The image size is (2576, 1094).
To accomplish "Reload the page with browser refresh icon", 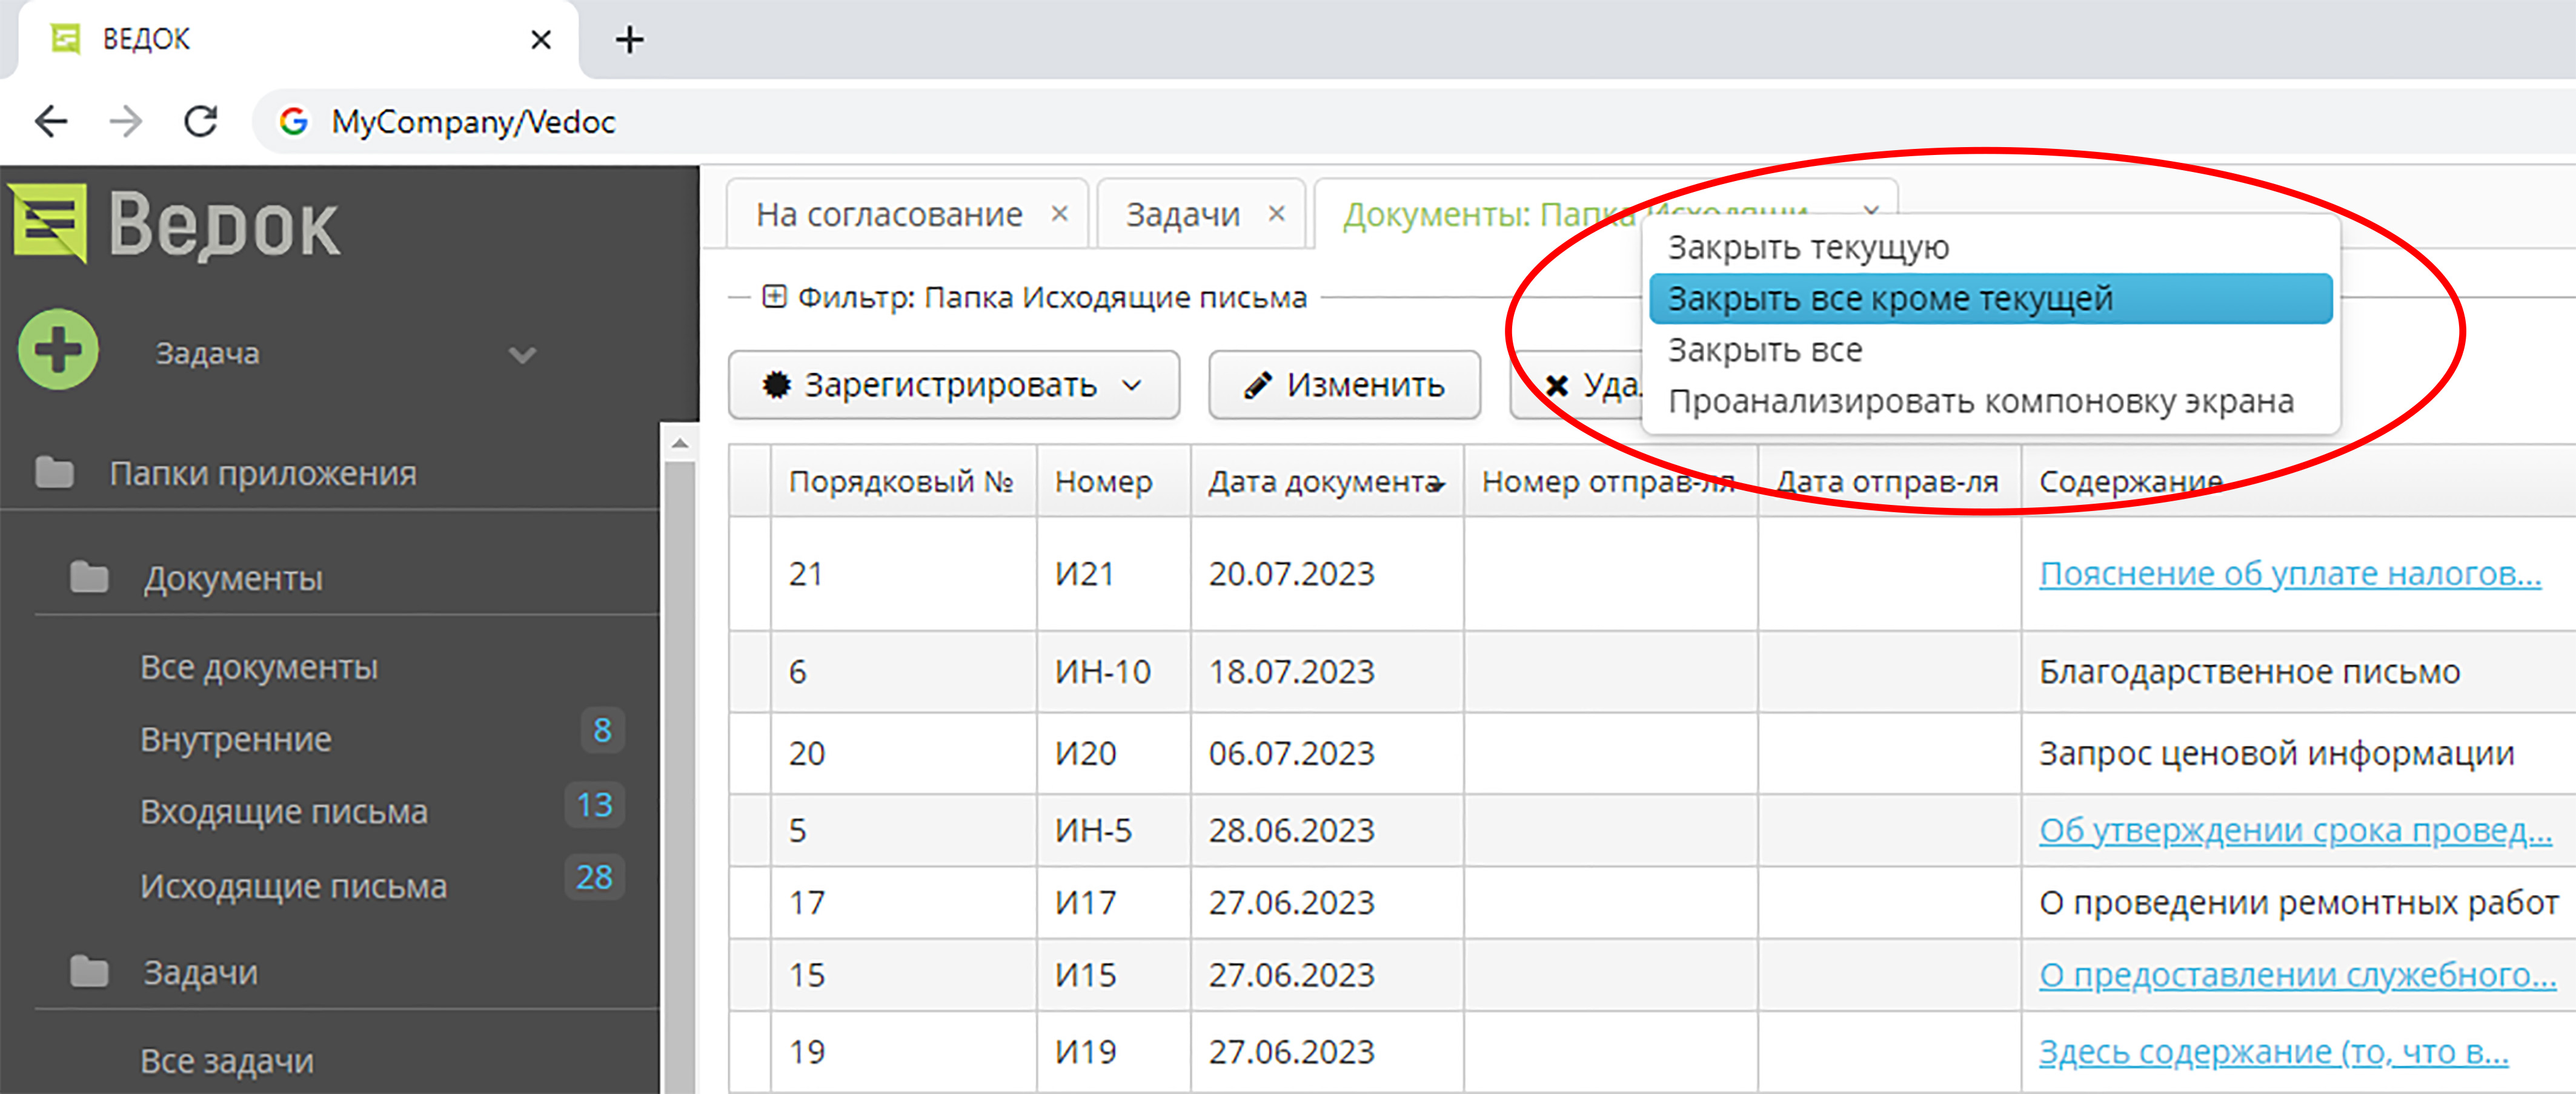I will pos(201,122).
